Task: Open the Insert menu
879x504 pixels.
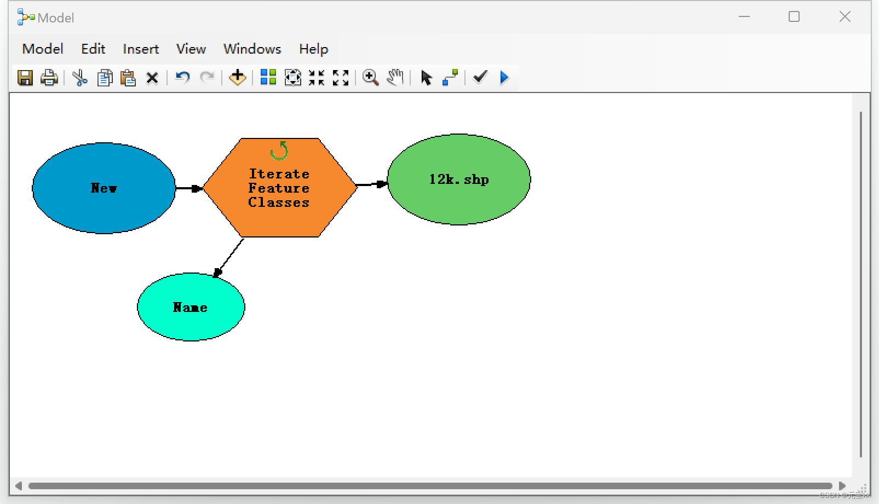Action: coord(141,49)
